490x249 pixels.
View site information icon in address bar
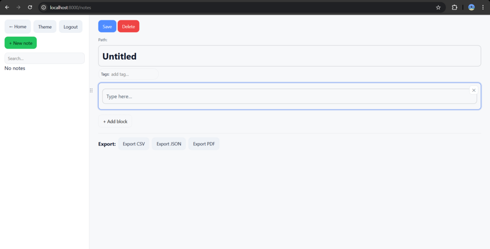[44, 7]
